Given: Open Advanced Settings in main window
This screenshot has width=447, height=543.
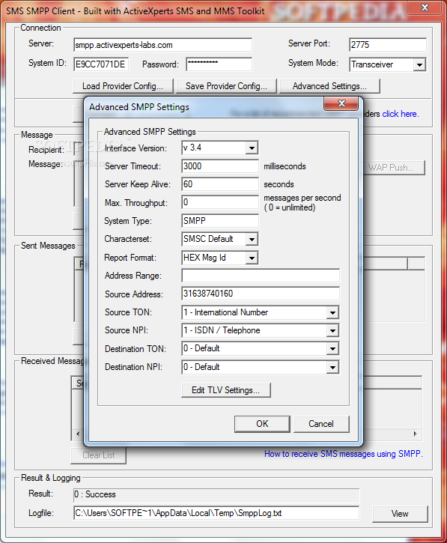Looking at the screenshot, I should (329, 86).
